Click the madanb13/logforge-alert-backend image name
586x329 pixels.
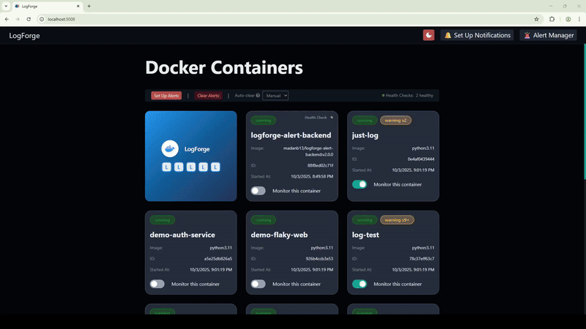coord(308,151)
